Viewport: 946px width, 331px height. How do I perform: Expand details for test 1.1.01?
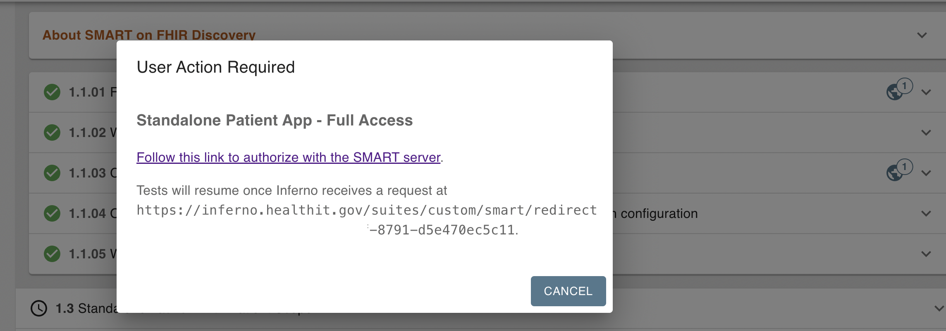point(926,92)
